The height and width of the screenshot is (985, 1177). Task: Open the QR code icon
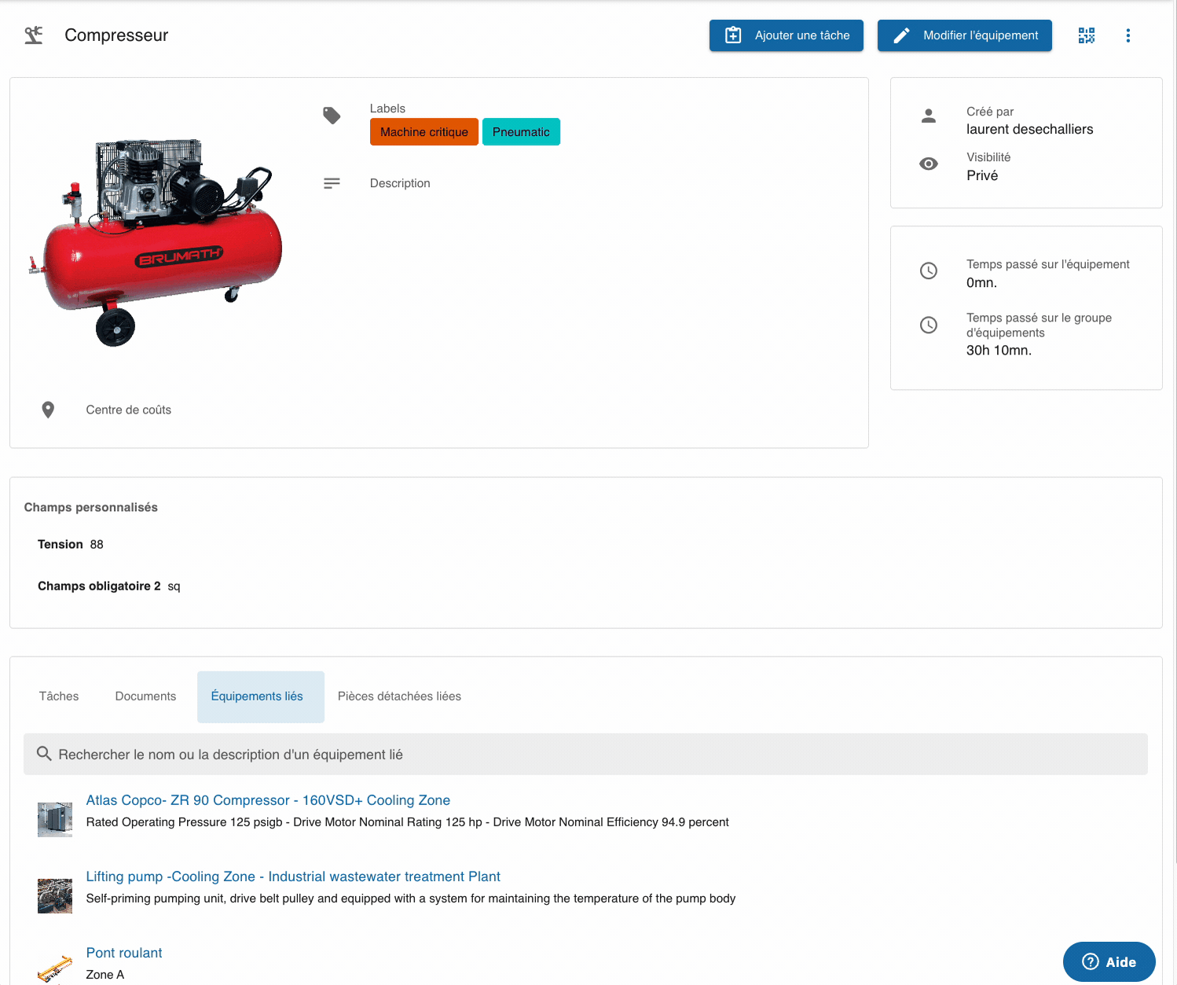(x=1086, y=35)
